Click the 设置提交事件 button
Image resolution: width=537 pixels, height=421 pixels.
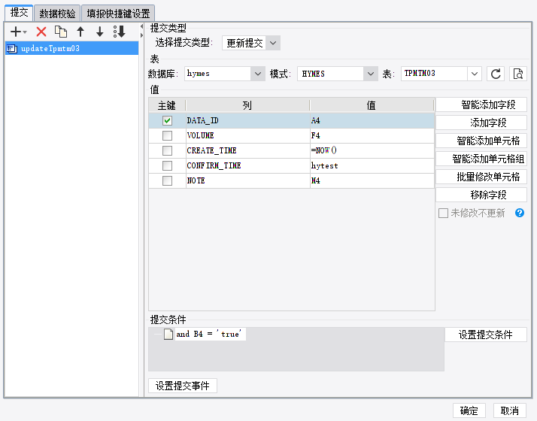(183, 386)
